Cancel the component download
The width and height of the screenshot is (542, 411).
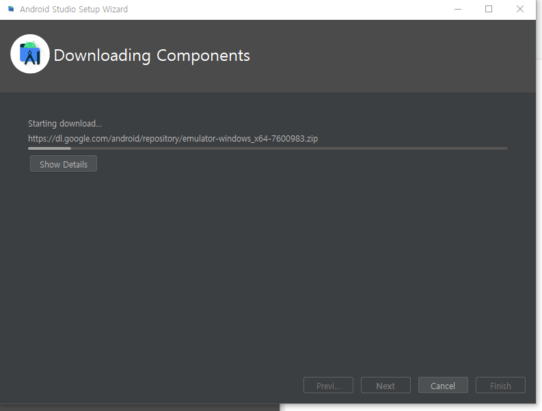(x=443, y=386)
